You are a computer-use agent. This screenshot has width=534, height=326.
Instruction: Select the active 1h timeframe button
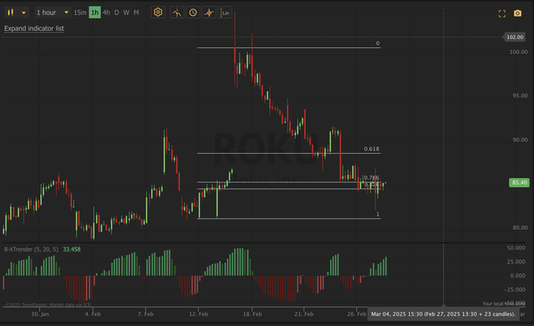tap(95, 13)
